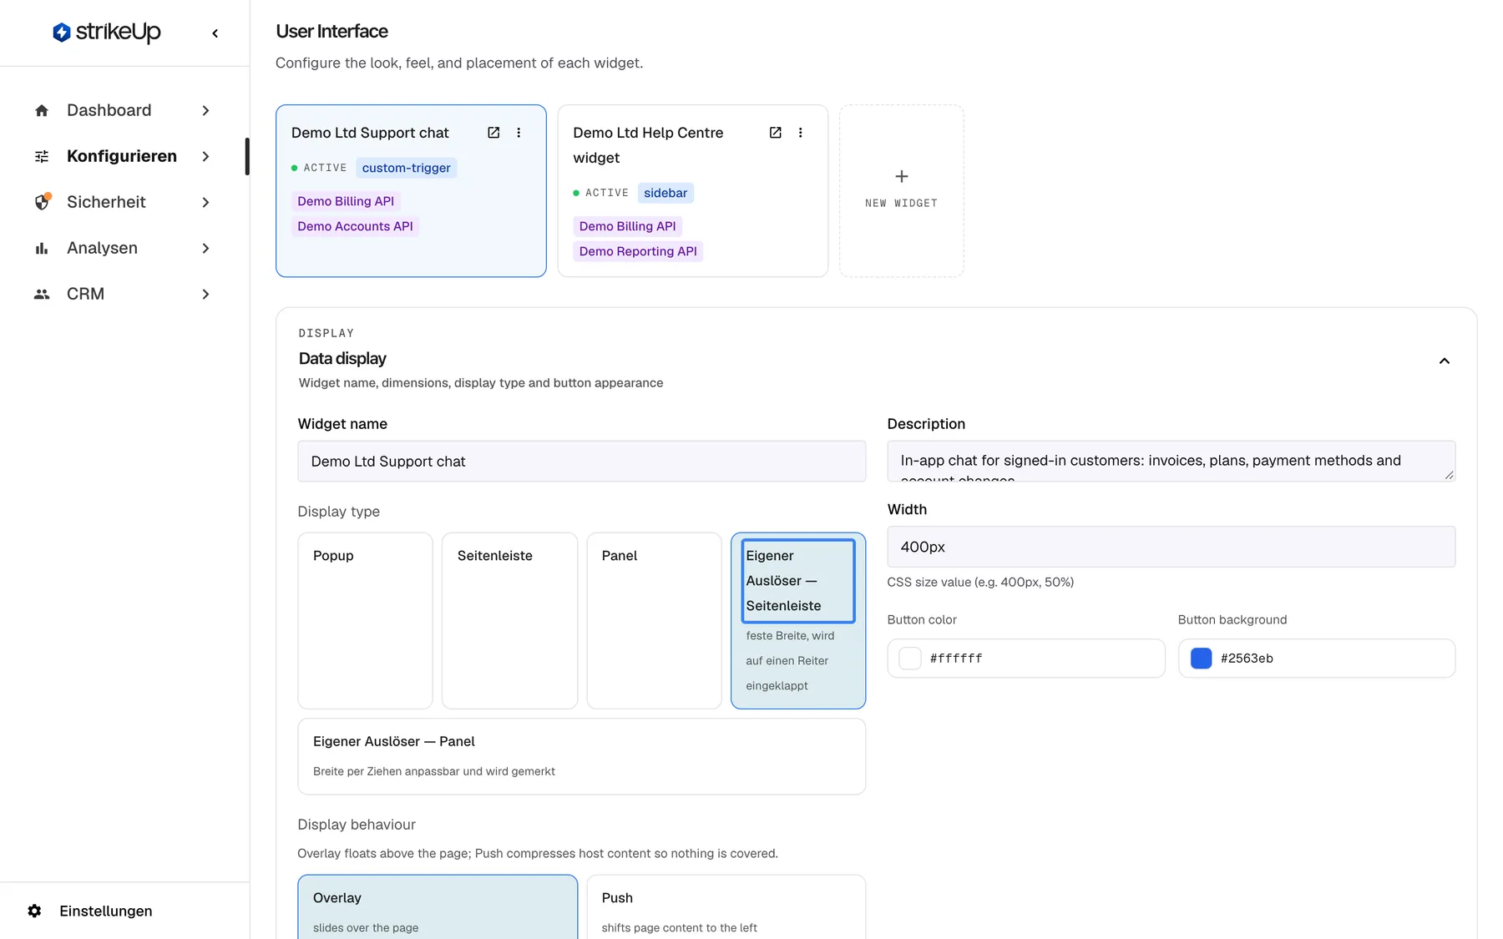This screenshot has height=939, width=1503.
Task: Click the #ffffff button color field
Action: (1026, 658)
